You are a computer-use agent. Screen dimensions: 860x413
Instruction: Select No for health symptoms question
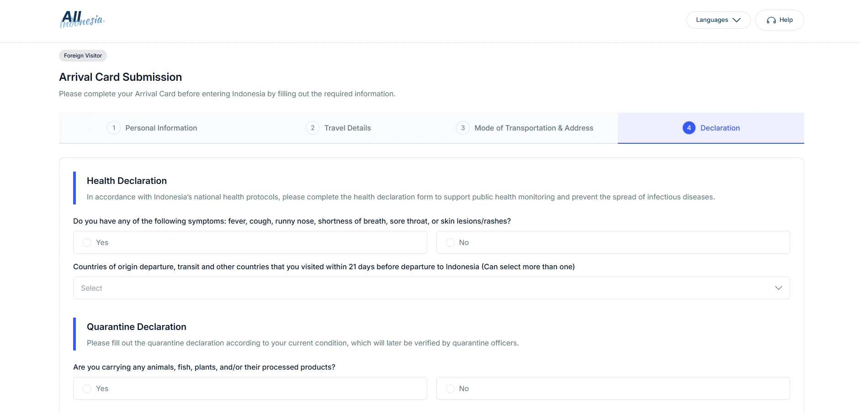click(450, 242)
